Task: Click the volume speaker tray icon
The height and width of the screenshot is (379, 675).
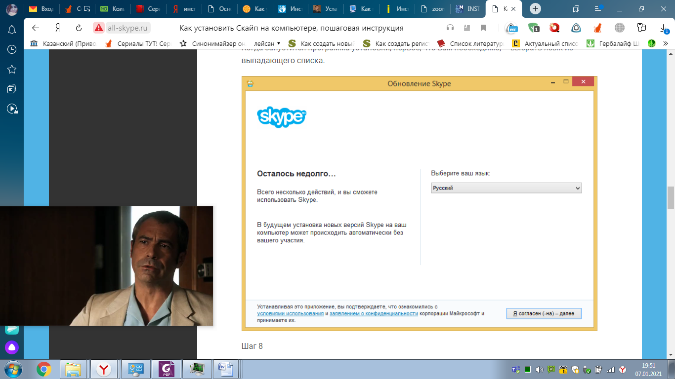Action: click(539, 369)
